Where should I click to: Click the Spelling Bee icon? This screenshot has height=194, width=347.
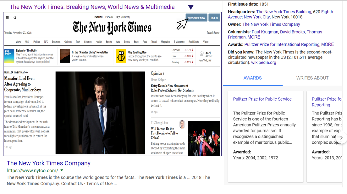pos(121,56)
